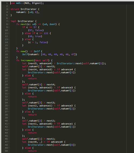Click 'self.nakami[2] = next2;' text
Image resolution: width=134 pixels, height=153 pixels.
(x=39, y=121)
